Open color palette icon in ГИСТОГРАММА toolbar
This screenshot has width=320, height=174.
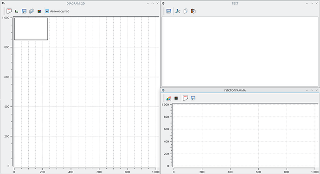(176, 98)
